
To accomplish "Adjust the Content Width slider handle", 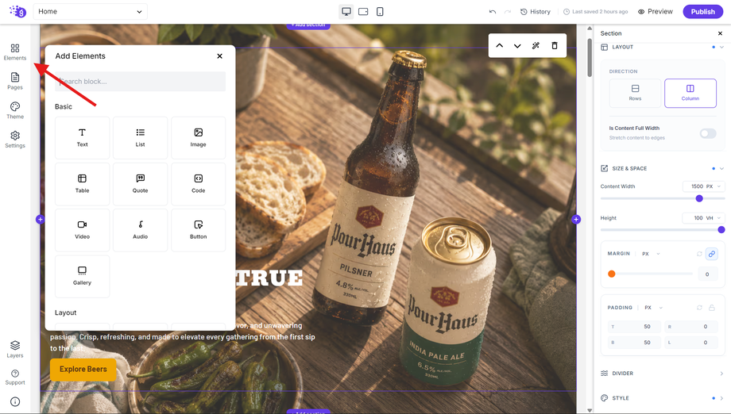I will tap(699, 198).
